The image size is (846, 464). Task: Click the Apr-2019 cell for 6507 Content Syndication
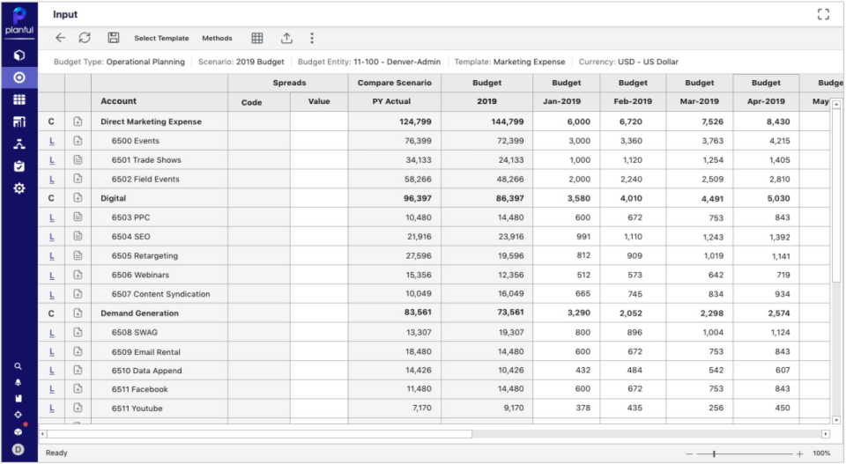click(766, 294)
